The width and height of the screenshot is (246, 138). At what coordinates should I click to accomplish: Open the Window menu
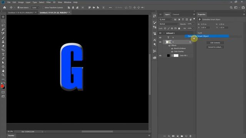pos(68,2)
